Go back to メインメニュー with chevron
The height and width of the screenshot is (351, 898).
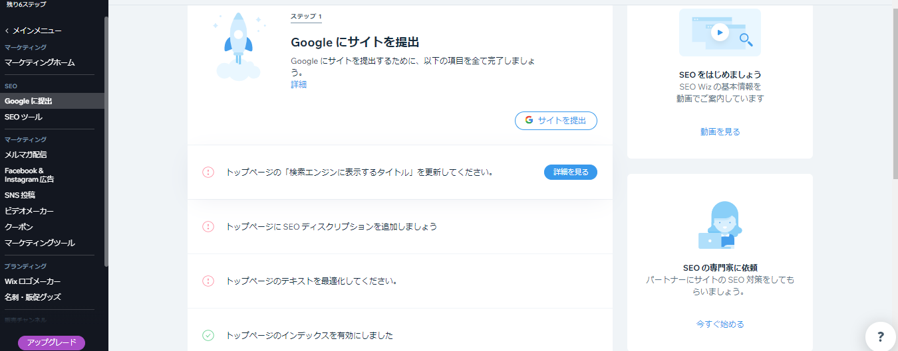[x=33, y=31]
